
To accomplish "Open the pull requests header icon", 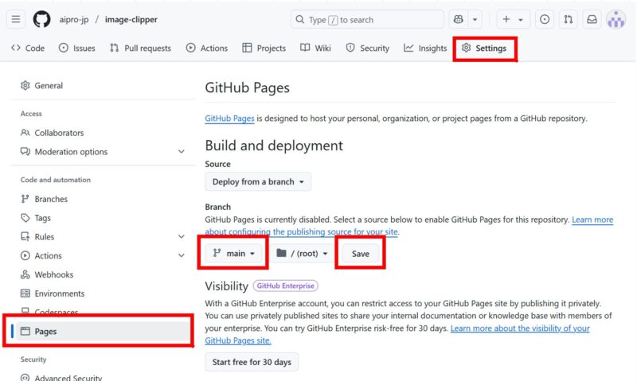I will (569, 19).
